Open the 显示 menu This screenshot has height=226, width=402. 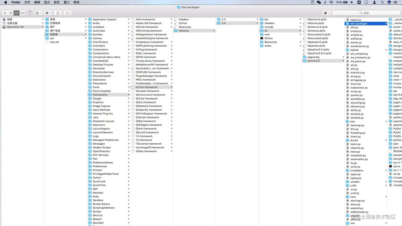(x=47, y=2)
